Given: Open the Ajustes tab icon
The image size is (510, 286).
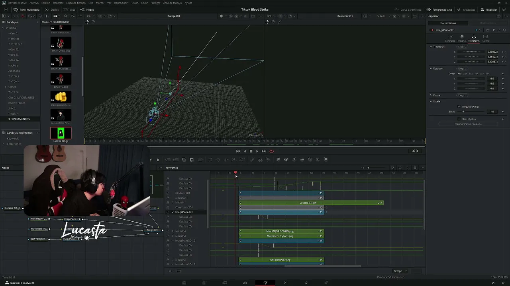Looking at the screenshot, I should (x=486, y=38).
